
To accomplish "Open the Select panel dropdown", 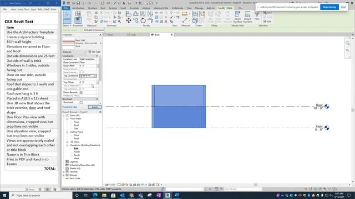I will [x=67, y=25].
